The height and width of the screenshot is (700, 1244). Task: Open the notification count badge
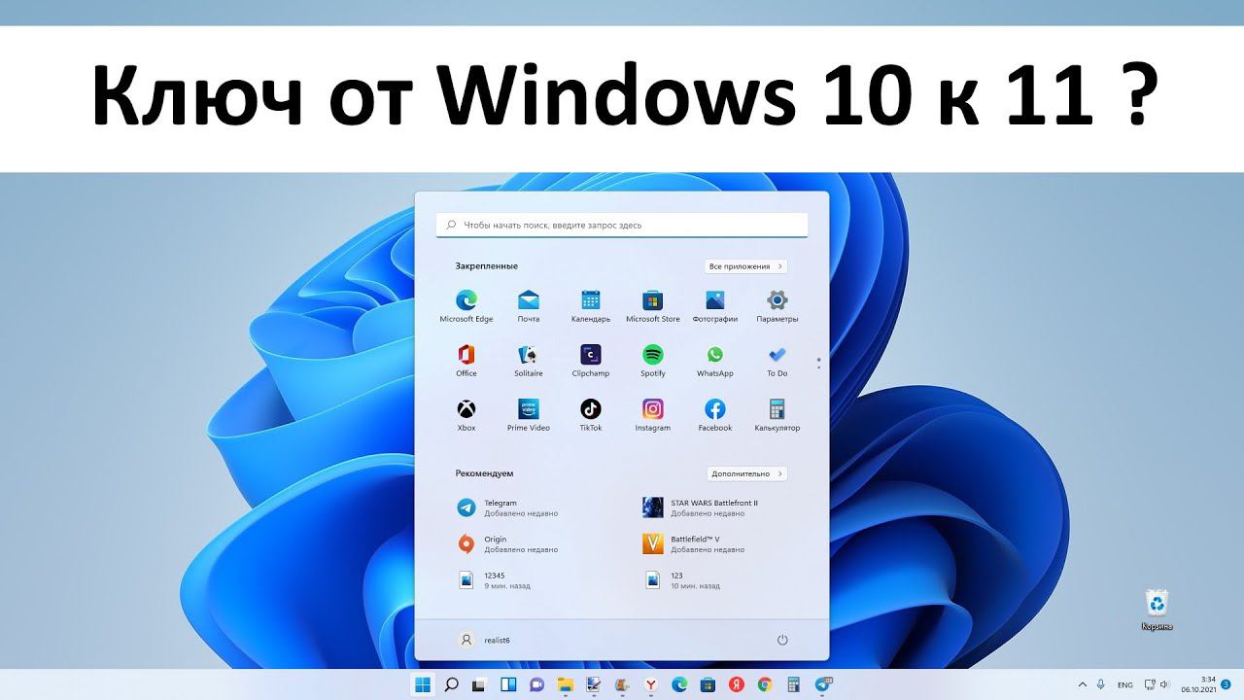coord(1227,684)
